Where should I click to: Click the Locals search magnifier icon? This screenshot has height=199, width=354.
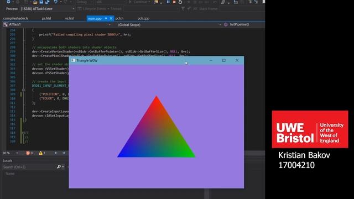pyautogui.click(x=59, y=167)
